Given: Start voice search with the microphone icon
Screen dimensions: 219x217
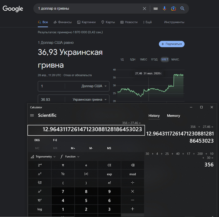Looking at the screenshot, I should click(x=164, y=9).
